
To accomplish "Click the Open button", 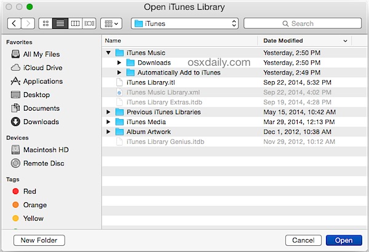I will click(344, 240).
